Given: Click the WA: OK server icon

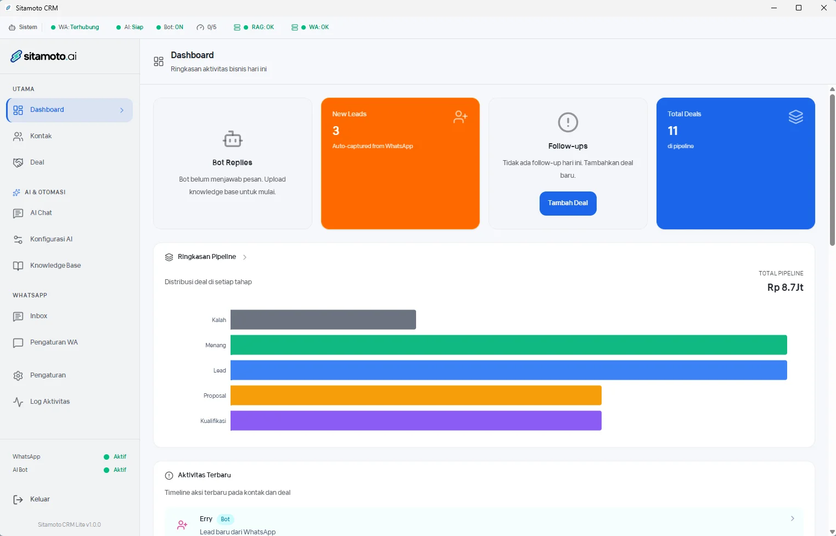Looking at the screenshot, I should [295, 27].
